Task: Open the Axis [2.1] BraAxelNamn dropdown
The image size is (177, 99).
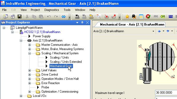Action: (153, 31)
